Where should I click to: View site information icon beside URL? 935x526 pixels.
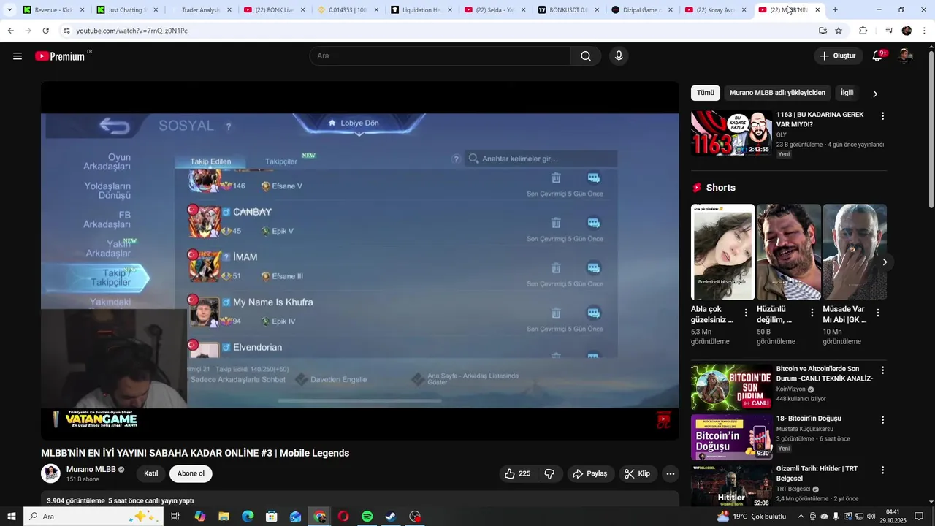tap(66, 31)
